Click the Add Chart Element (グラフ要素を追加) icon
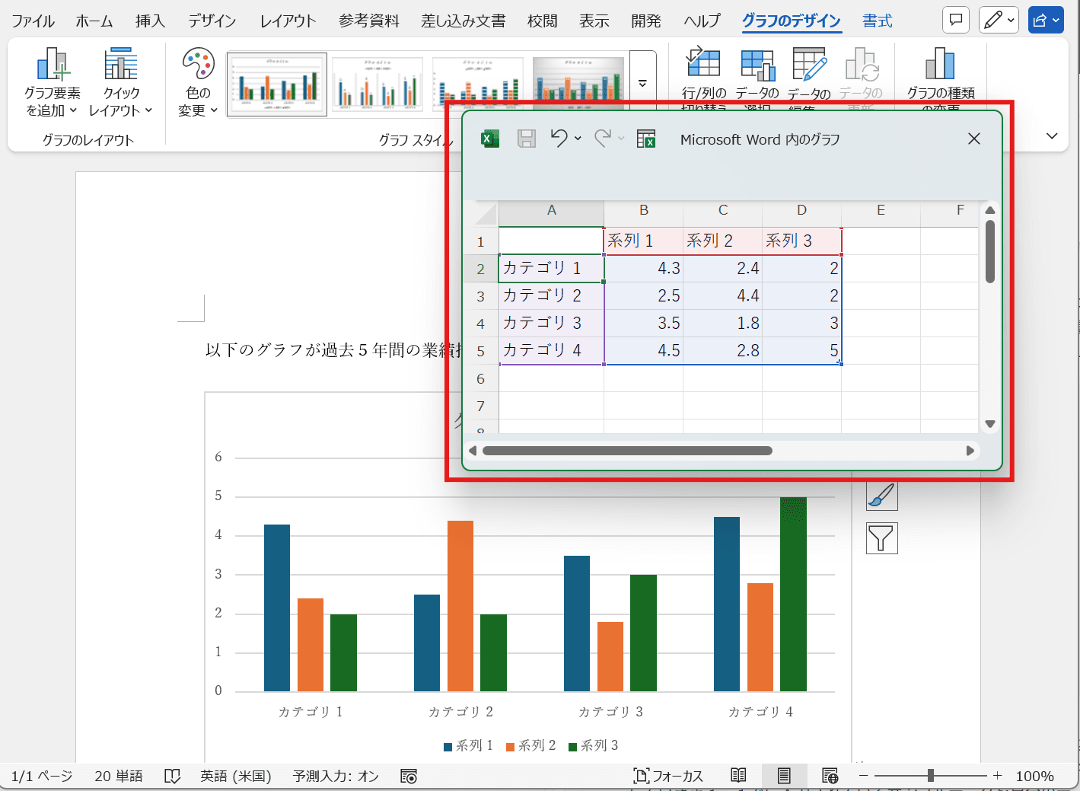 point(52,65)
